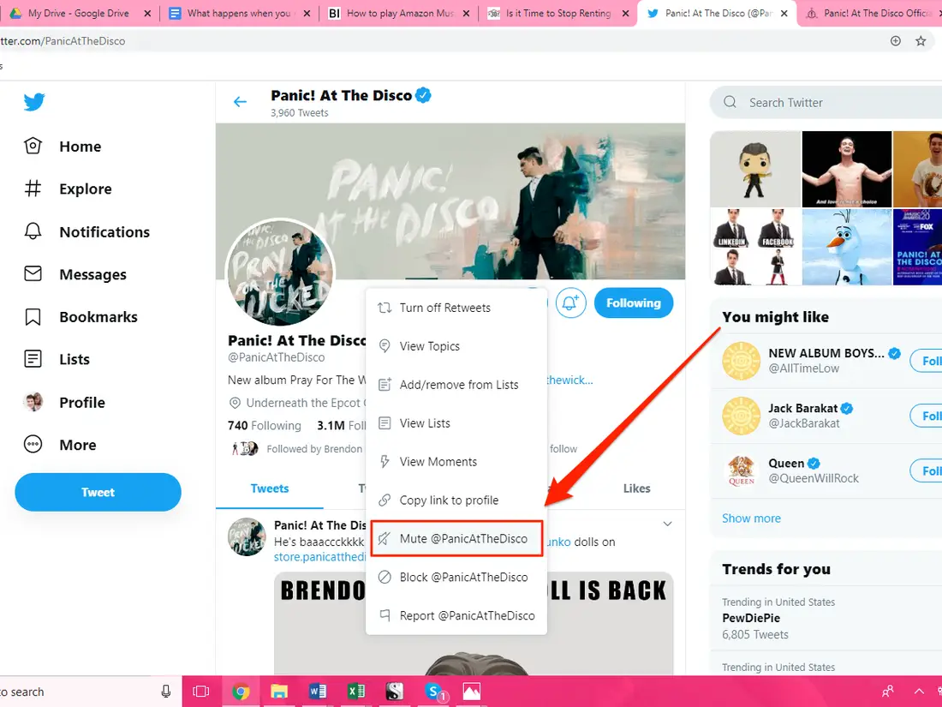
Task: Expand the tweet options chevron
Action: tap(667, 524)
